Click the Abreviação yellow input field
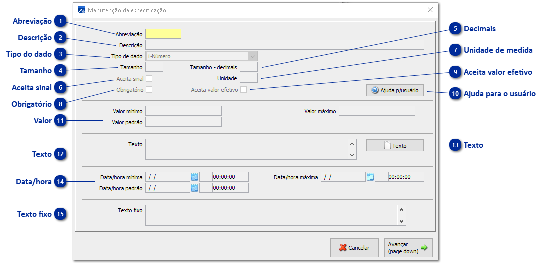The width and height of the screenshot is (544, 268). pos(163,34)
